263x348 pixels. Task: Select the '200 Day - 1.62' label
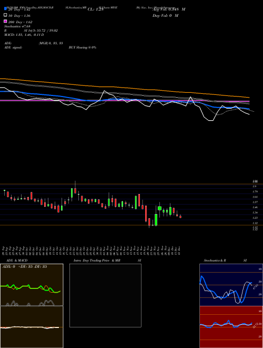click(20, 22)
